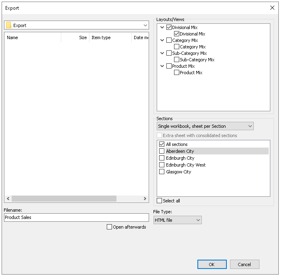Close the Export dialog window
This screenshot has height=277, width=282.
pyautogui.click(x=272, y=8)
